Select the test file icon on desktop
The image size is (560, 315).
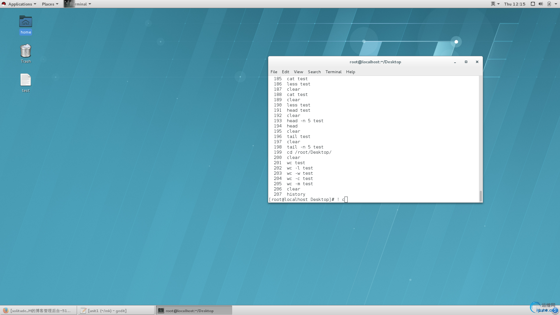point(26,80)
